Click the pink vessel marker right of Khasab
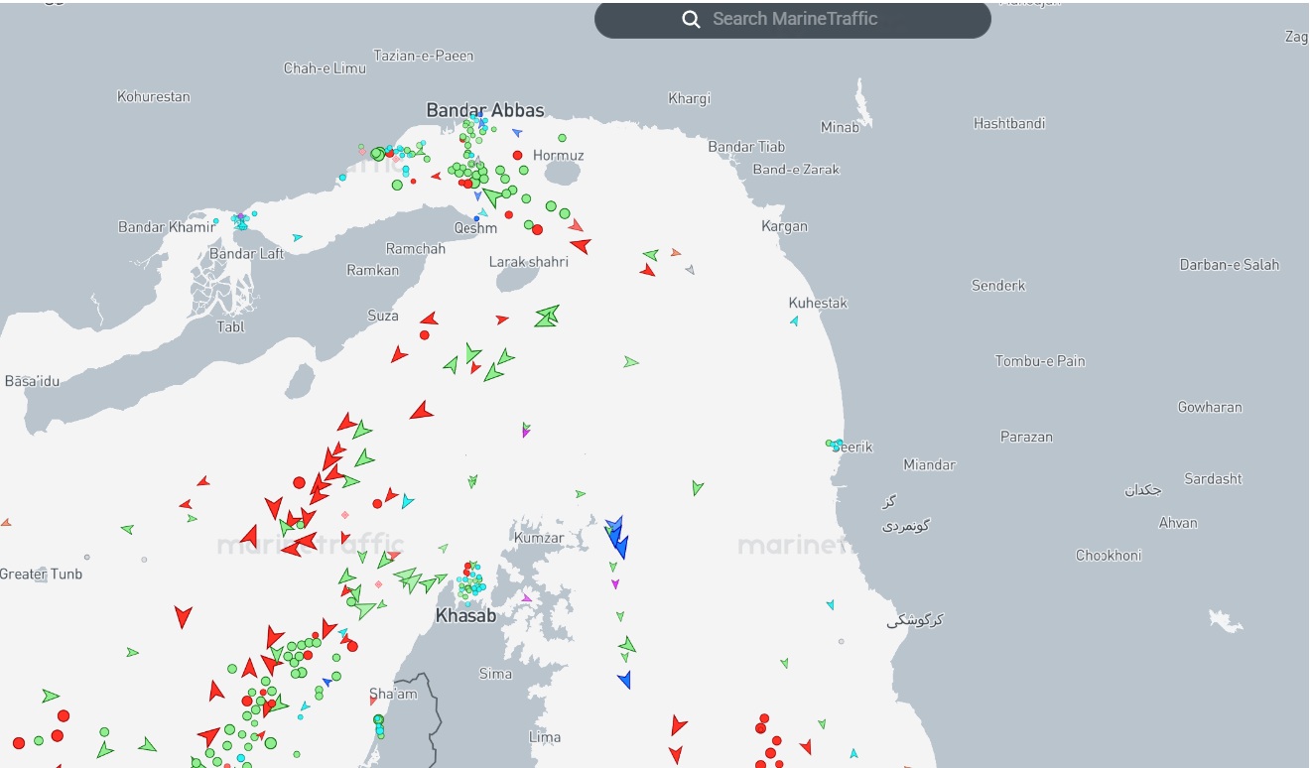Viewport: 1310px width, 768px height. (x=527, y=598)
